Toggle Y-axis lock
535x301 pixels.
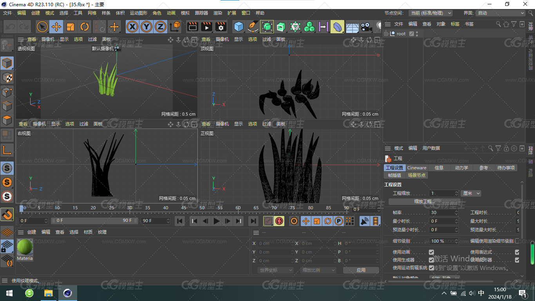point(146,27)
